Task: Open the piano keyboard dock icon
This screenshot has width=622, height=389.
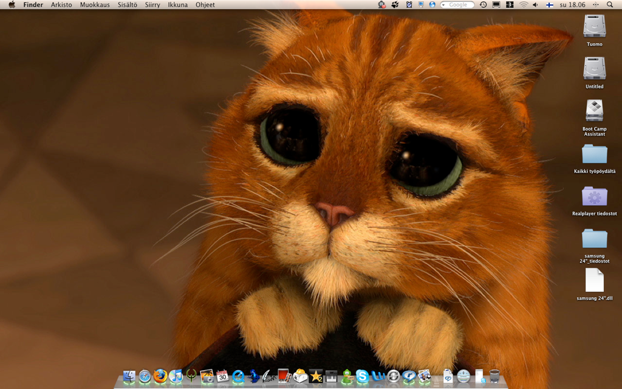Action: coord(331,376)
